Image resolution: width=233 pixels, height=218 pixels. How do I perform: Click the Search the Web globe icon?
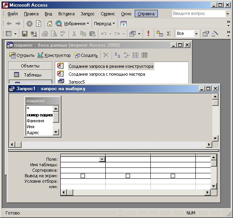(x=59, y=24)
